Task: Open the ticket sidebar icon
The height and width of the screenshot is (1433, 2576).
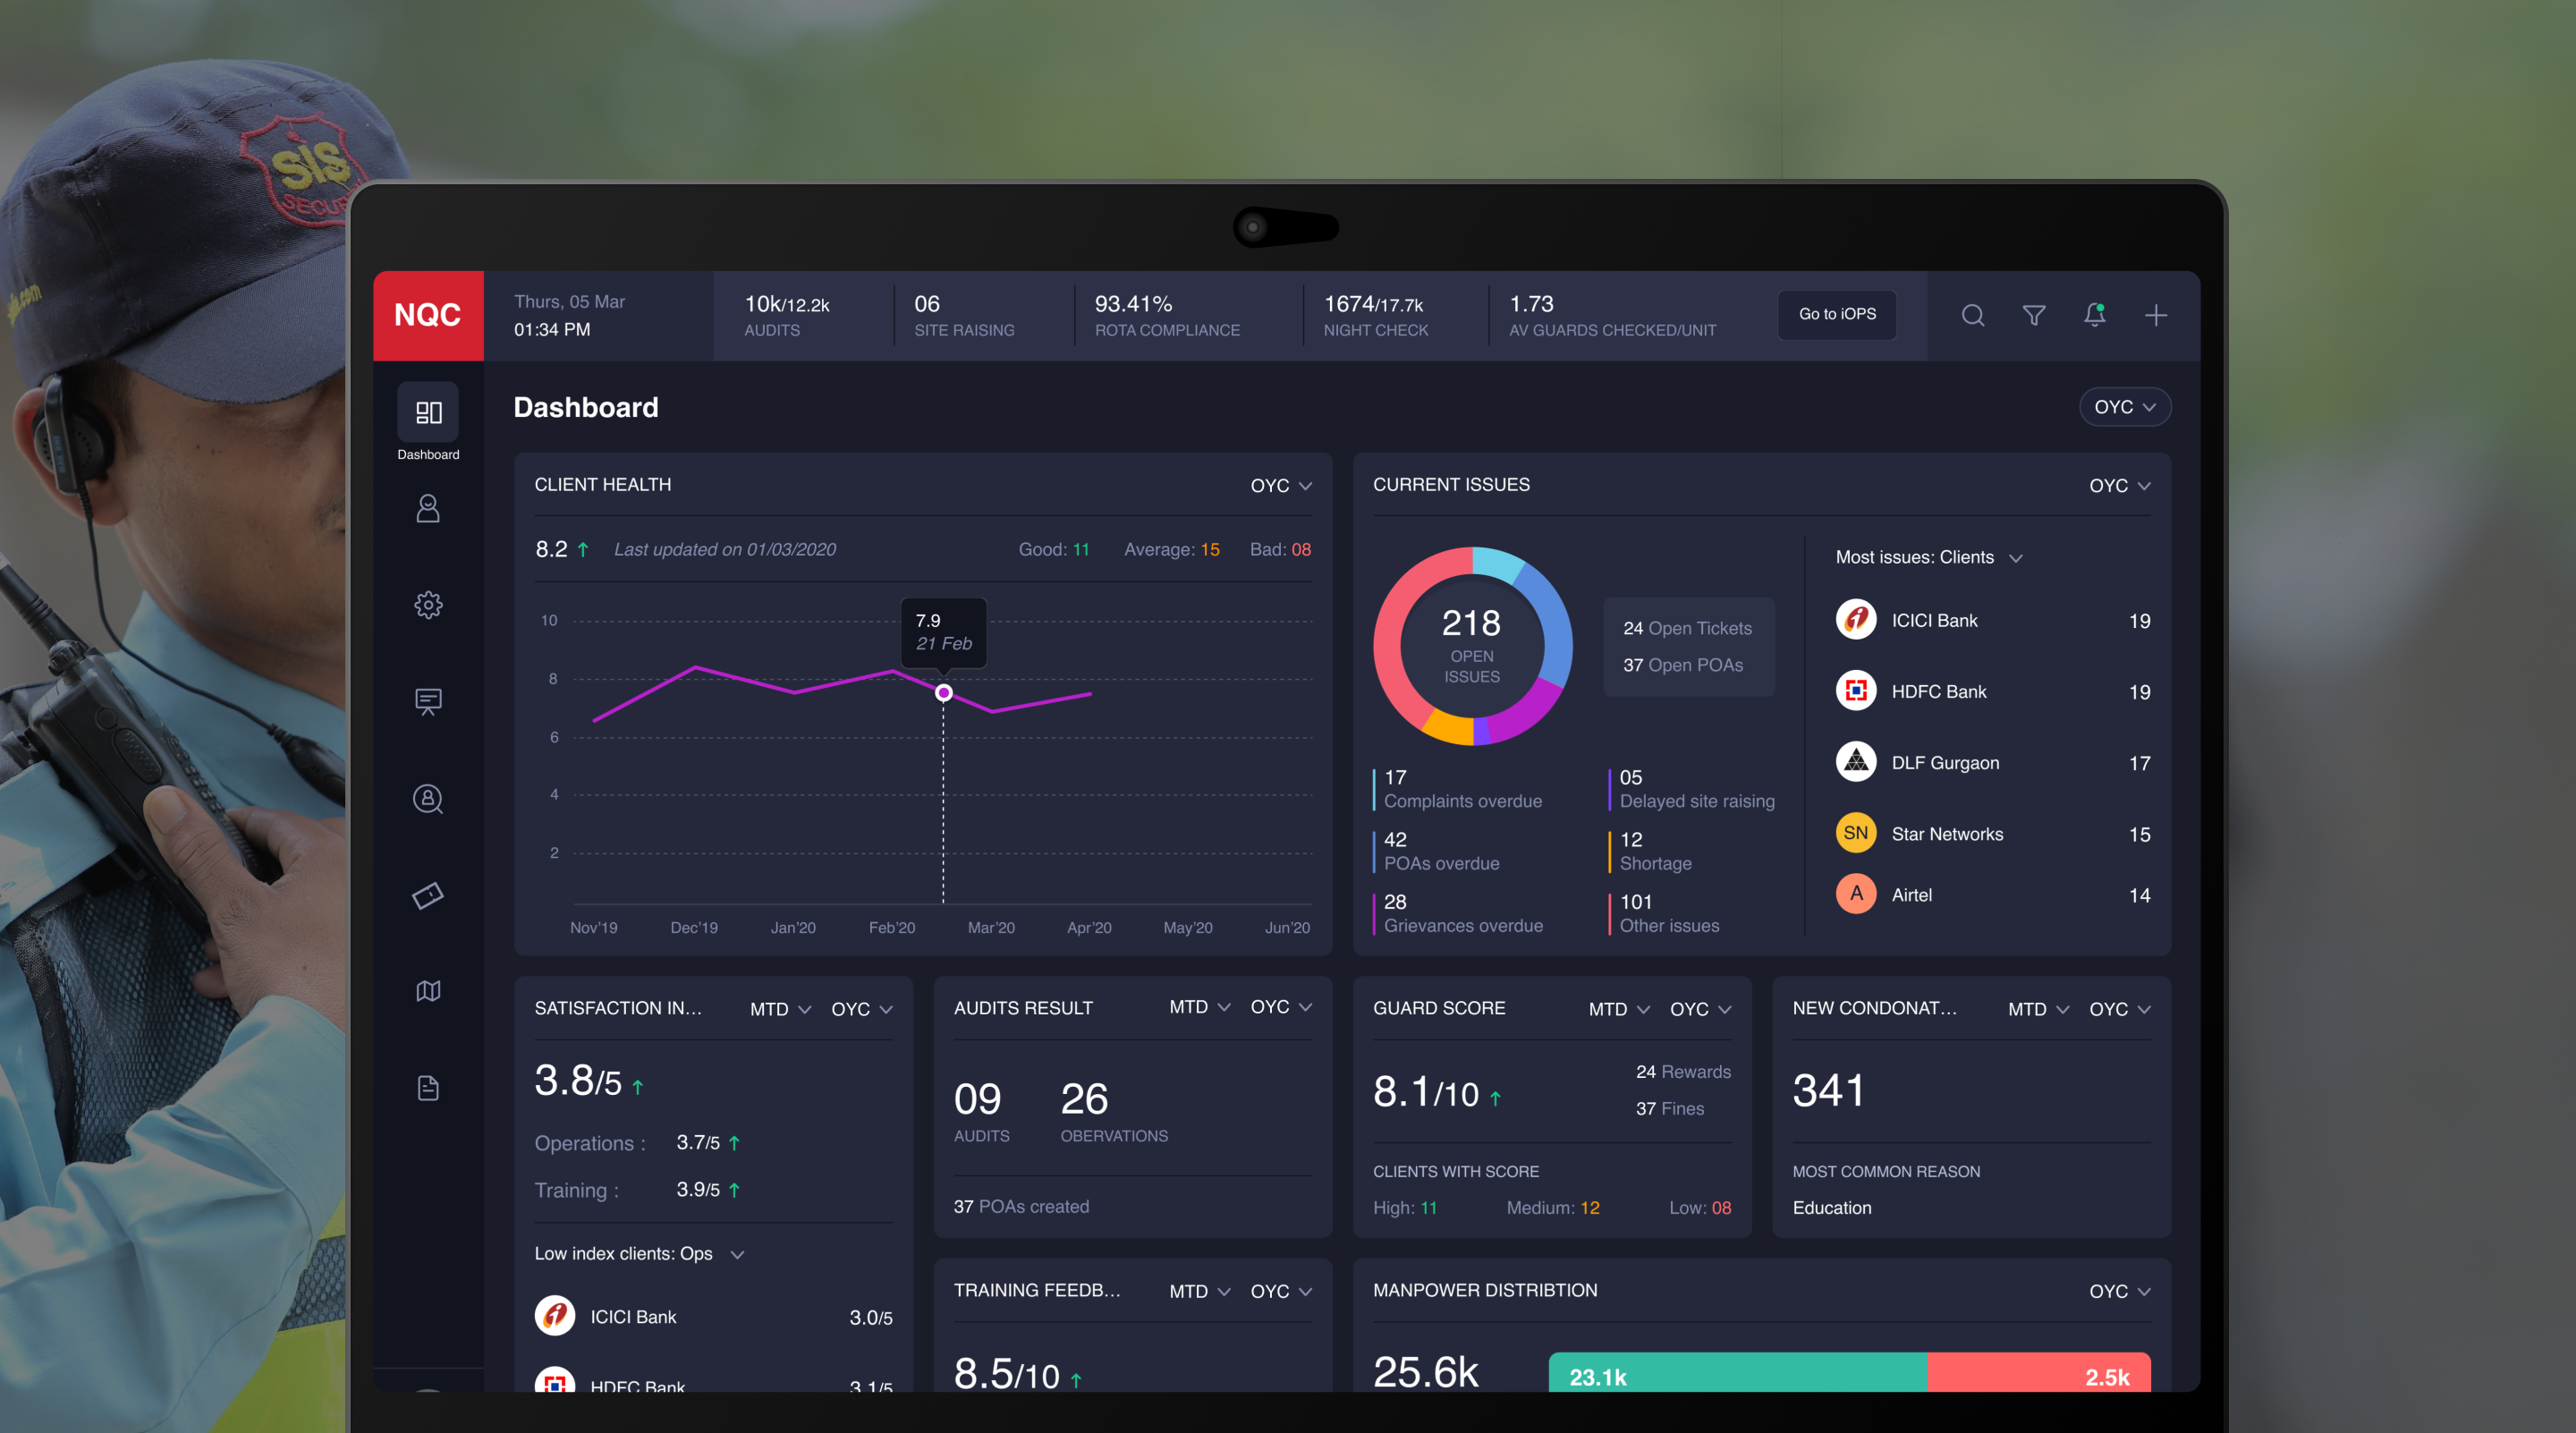Action: (x=428, y=895)
